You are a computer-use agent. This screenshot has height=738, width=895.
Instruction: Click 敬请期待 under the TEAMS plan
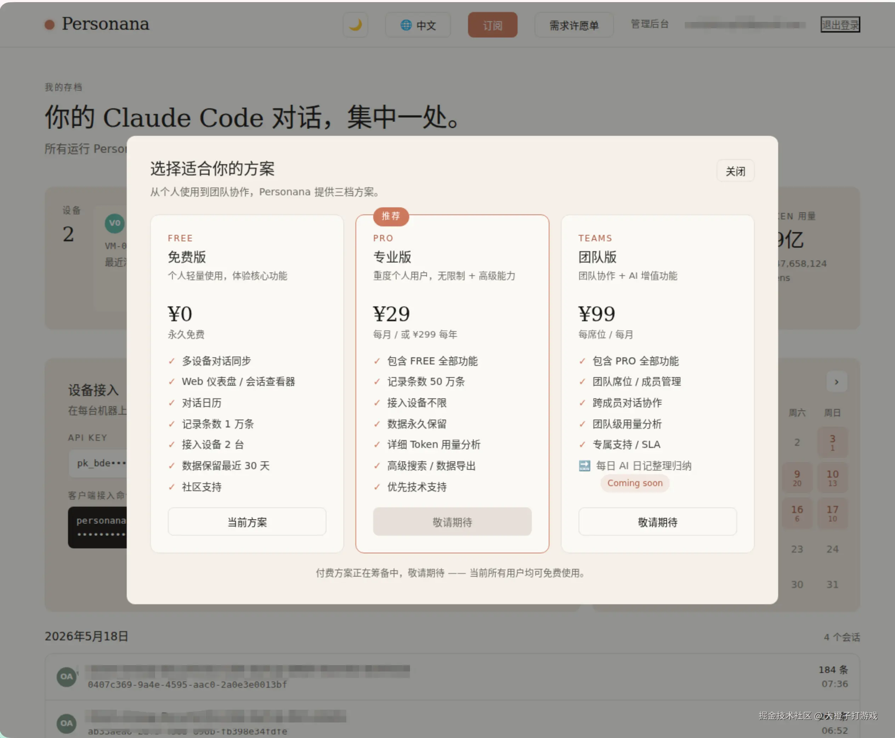click(658, 521)
